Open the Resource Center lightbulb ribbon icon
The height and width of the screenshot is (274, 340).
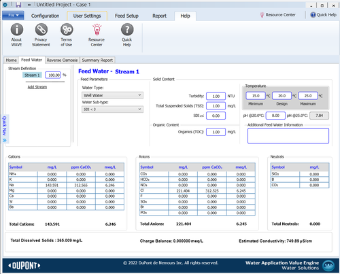97,30
